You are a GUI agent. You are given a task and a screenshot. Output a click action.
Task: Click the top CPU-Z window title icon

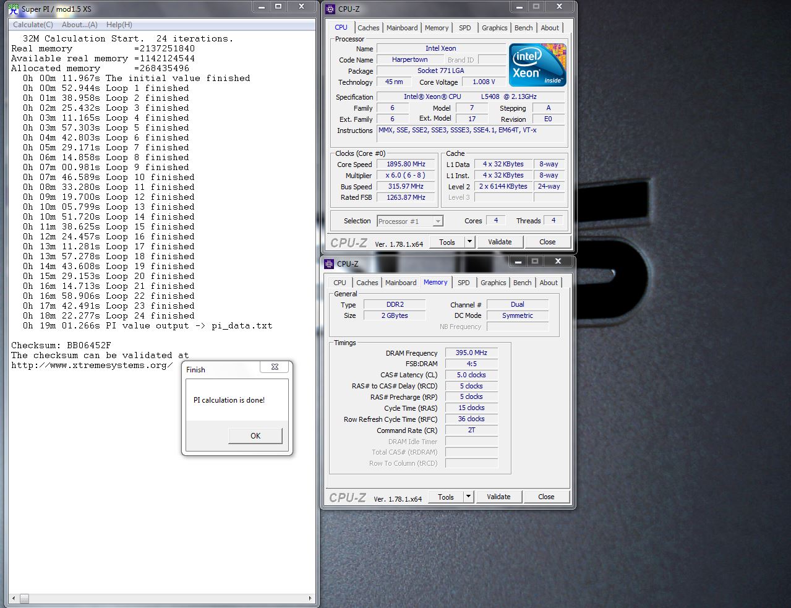330,9
